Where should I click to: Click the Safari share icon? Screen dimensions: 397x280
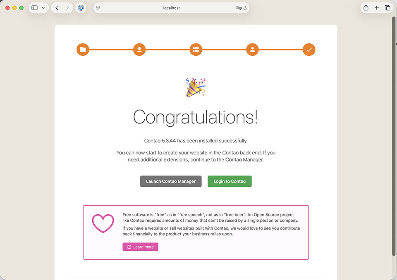coord(366,8)
